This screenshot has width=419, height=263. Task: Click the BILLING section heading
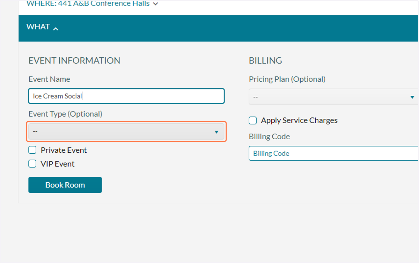coord(265,60)
